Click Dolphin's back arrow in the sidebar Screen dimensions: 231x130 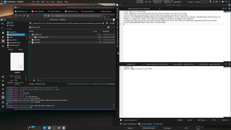2,23
